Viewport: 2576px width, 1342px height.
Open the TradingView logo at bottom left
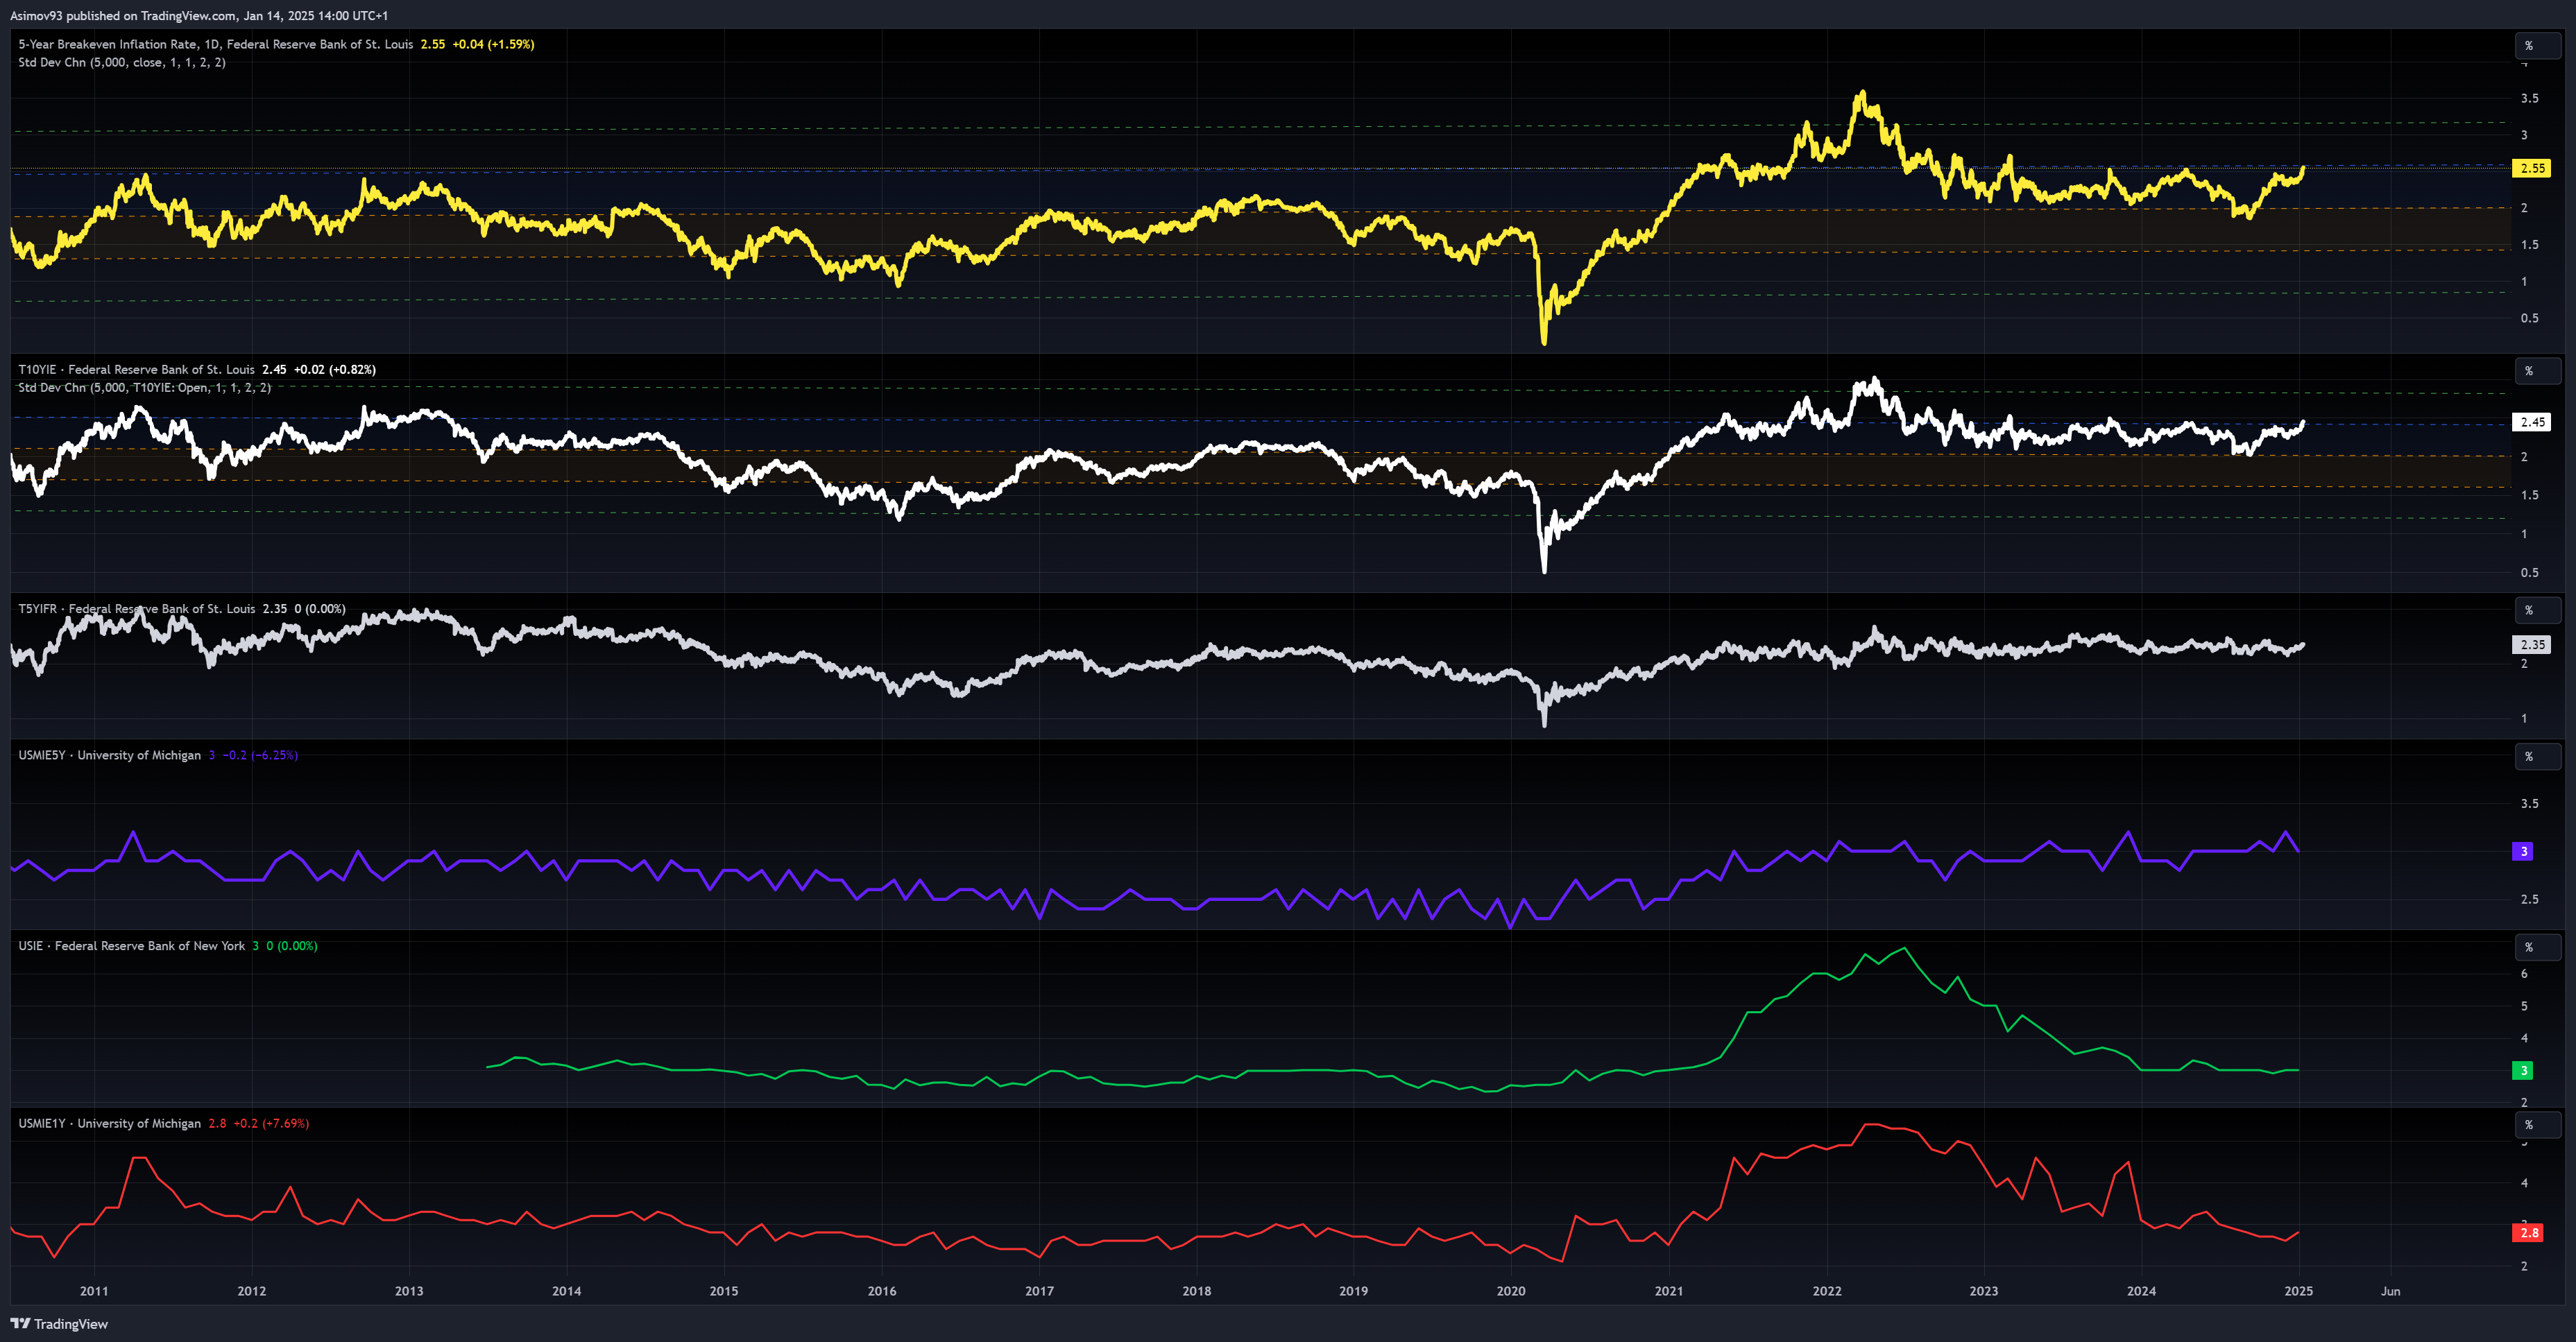point(59,1323)
